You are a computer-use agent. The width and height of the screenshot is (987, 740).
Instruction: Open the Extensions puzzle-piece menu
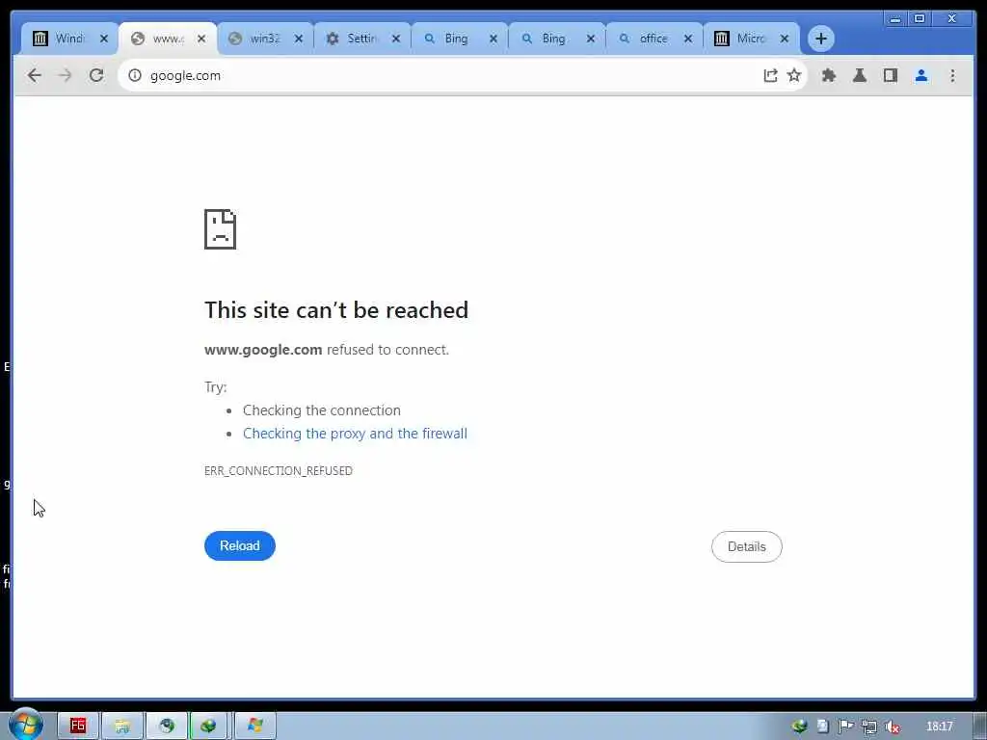(829, 75)
